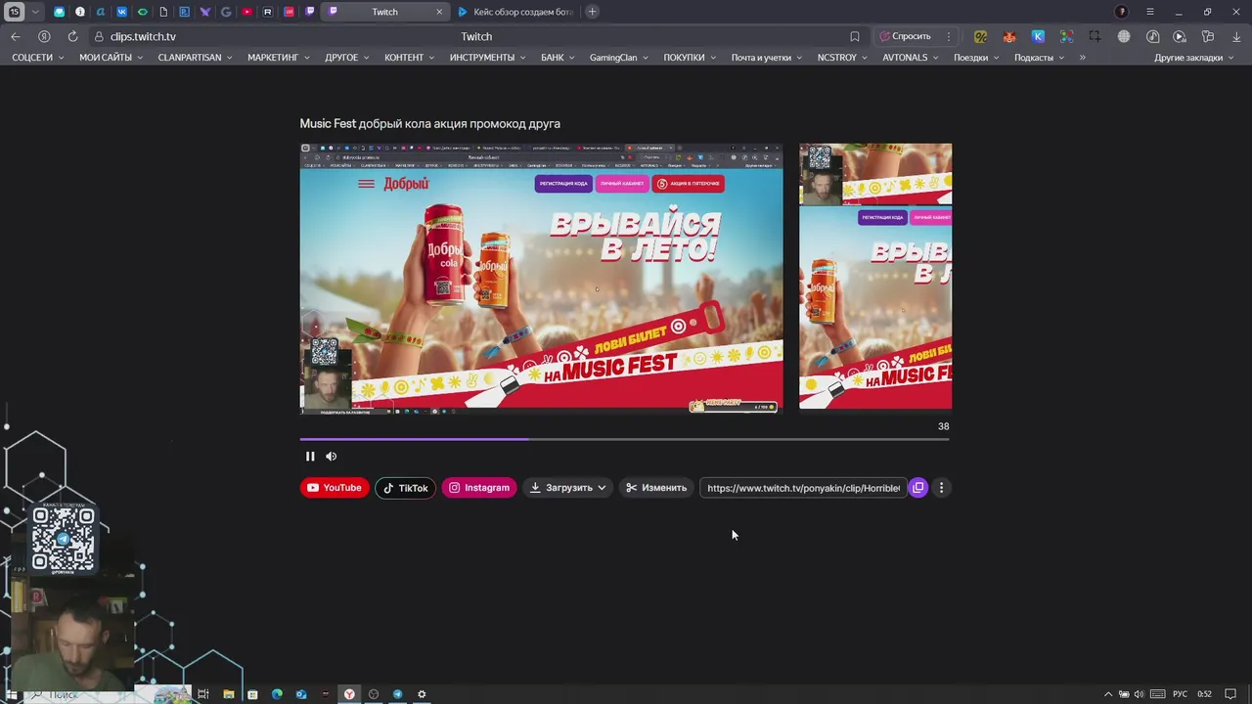Close the active Twitch tab
The height and width of the screenshot is (704, 1252).
(438, 12)
